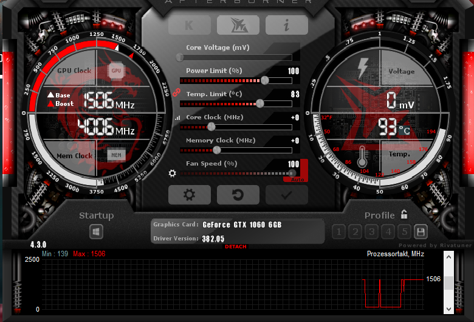Screen dimensions: 474x322
Task: Click the GPU chip icon on gauge
Action: click(x=116, y=71)
